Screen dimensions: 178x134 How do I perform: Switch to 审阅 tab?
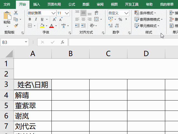100,4
